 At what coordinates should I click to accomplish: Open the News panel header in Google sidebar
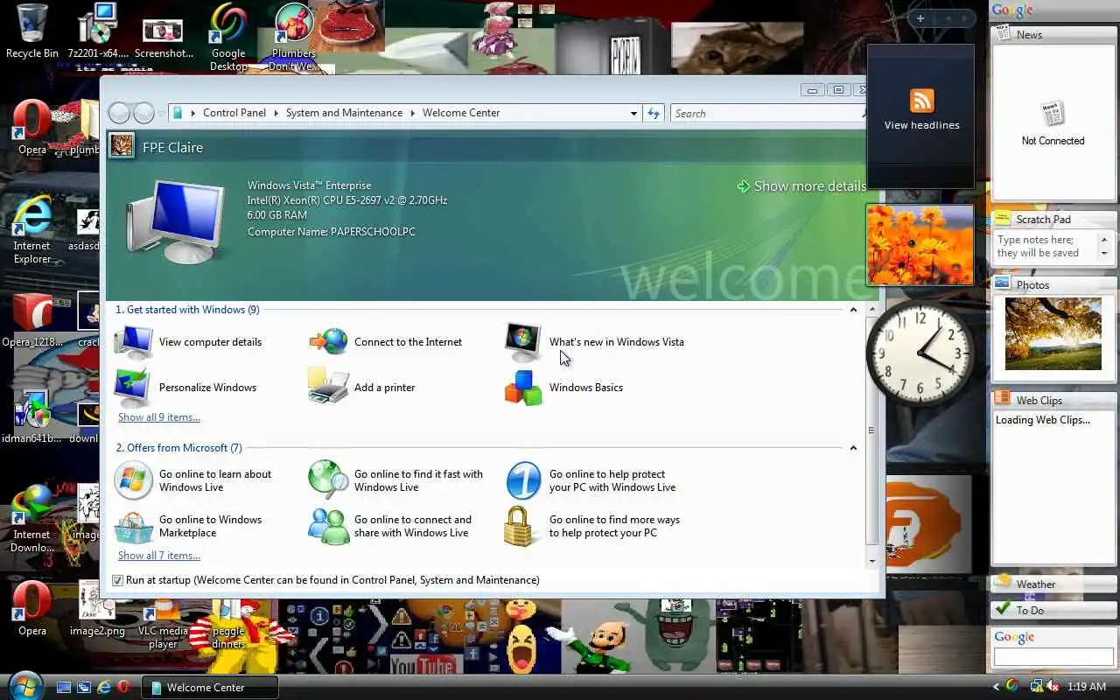(1053, 34)
